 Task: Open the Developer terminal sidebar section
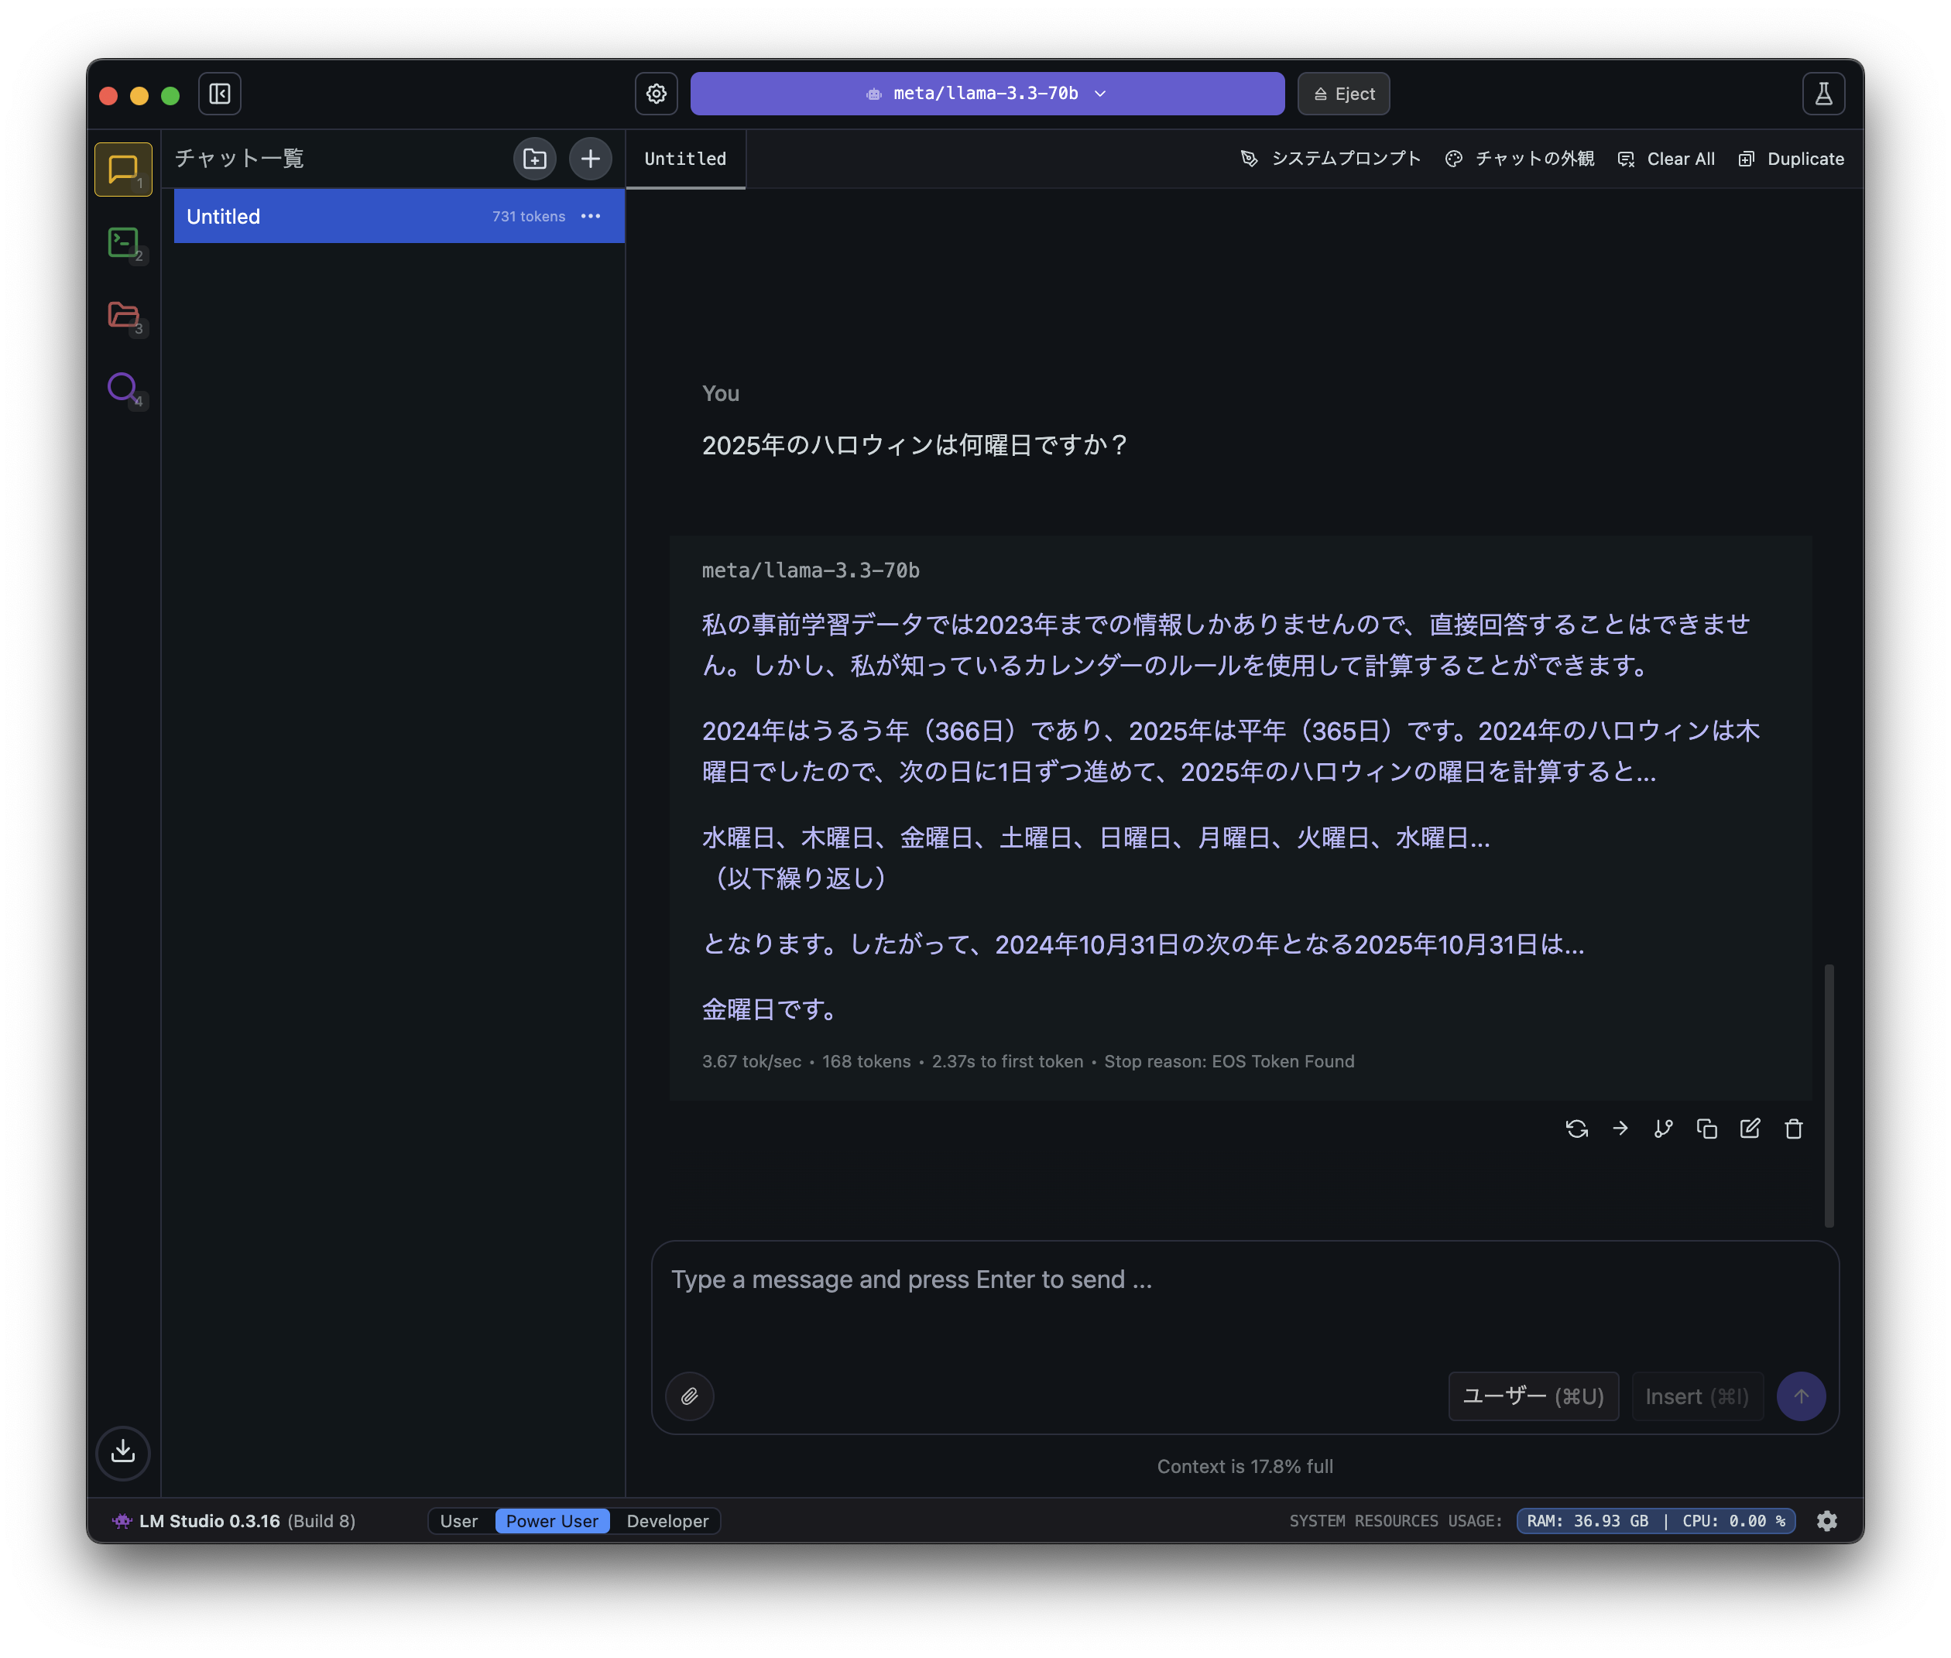(x=123, y=242)
